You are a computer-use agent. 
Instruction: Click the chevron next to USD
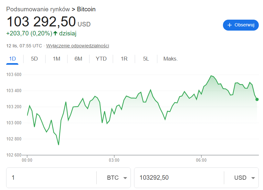254,177
